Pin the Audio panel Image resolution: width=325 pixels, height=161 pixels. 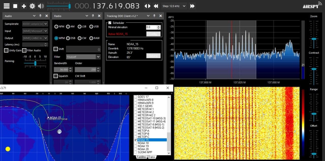point(40,16)
